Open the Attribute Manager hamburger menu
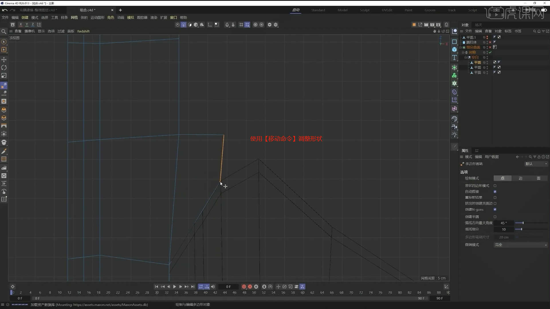The height and width of the screenshot is (309, 550). (461, 157)
